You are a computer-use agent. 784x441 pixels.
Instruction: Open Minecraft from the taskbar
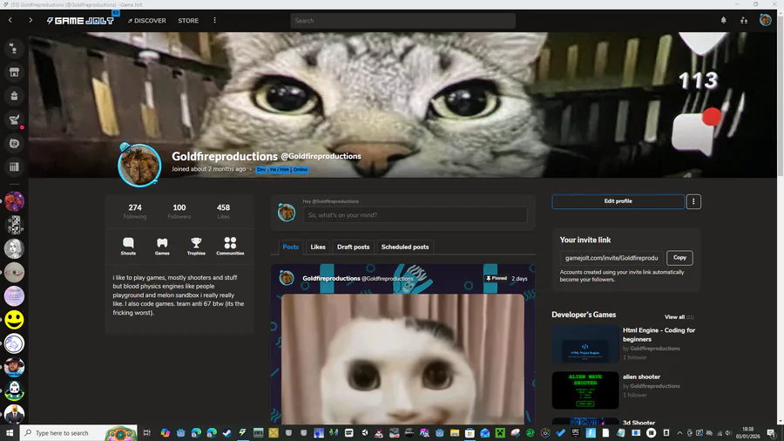coord(500,433)
